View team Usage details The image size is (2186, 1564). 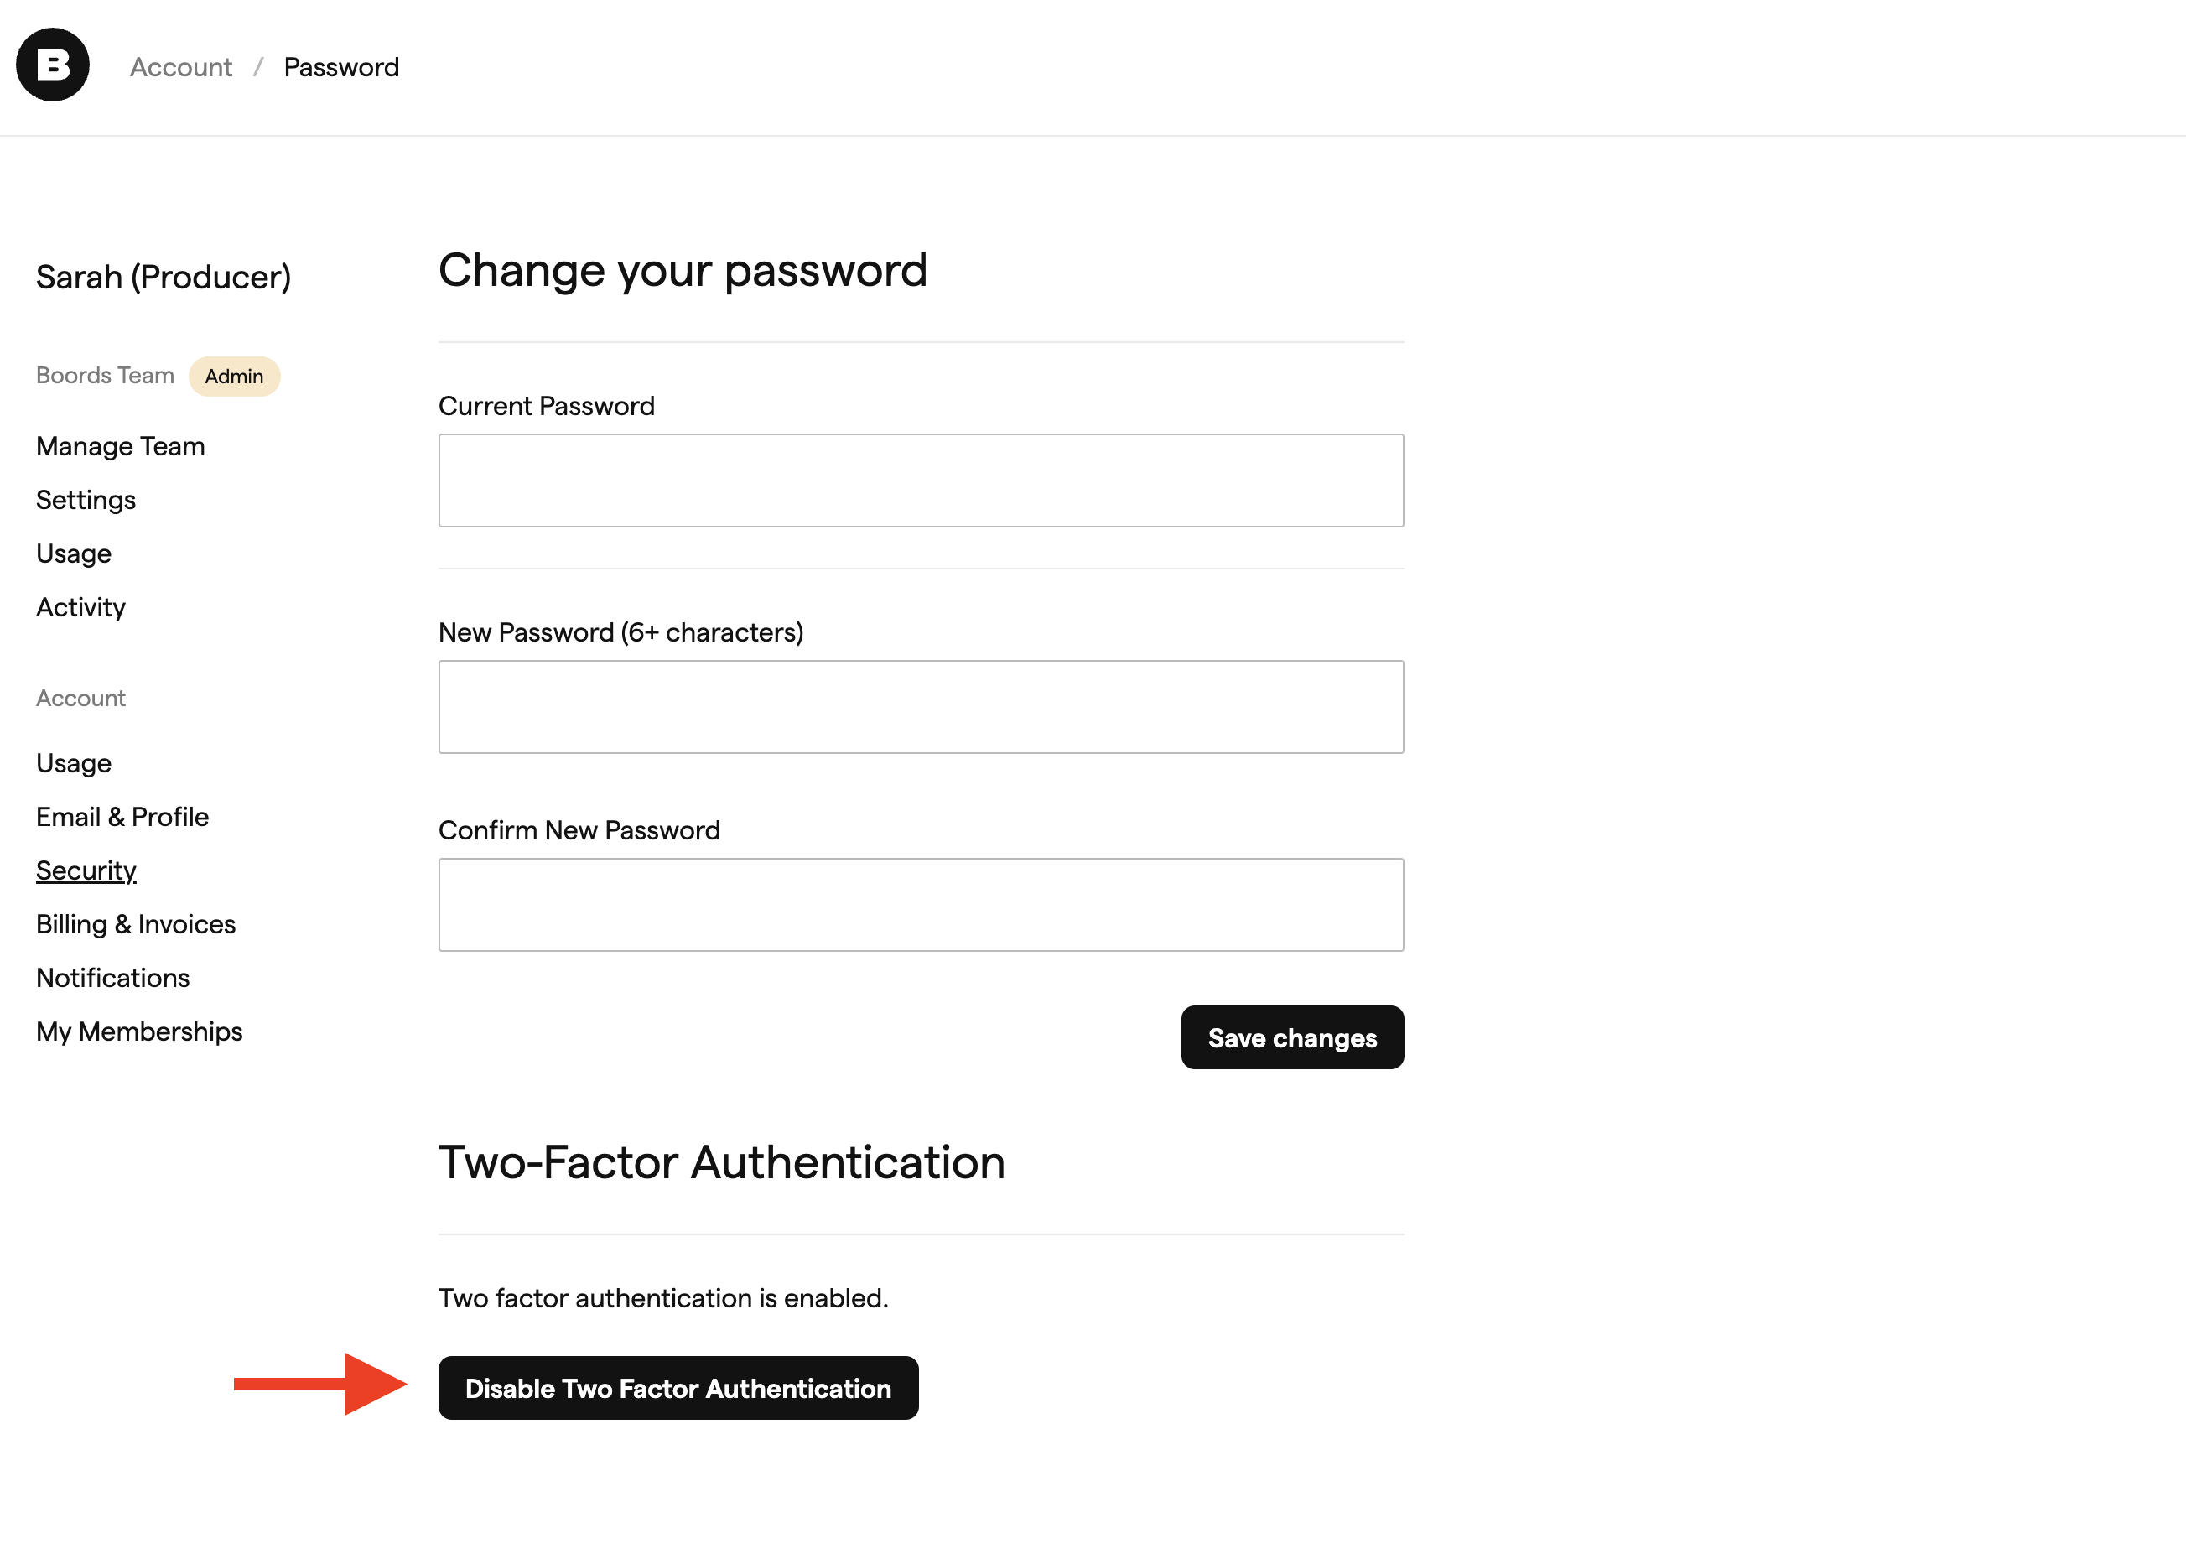(x=73, y=553)
